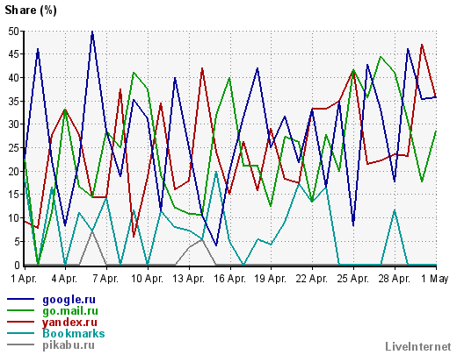457x355 pixels.
Task: Click the Share (%) axis title
Action: (31, 11)
